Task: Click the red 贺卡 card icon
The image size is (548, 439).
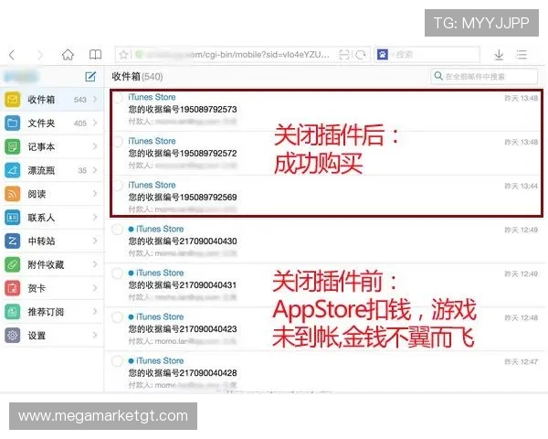Action: [13, 288]
